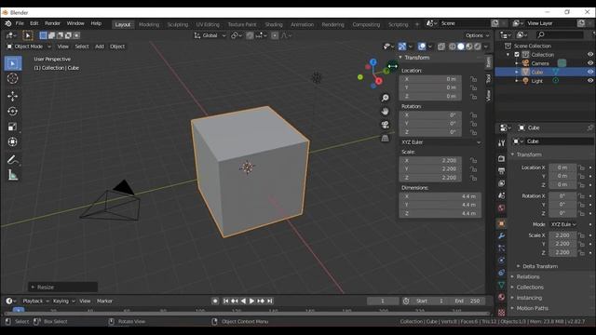
Task: Open the World properties globe icon
Action: pyautogui.click(x=501, y=208)
